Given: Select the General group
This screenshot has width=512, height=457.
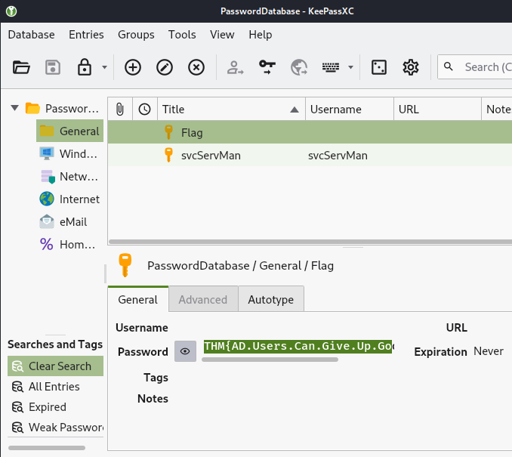Looking at the screenshot, I should point(69,131).
